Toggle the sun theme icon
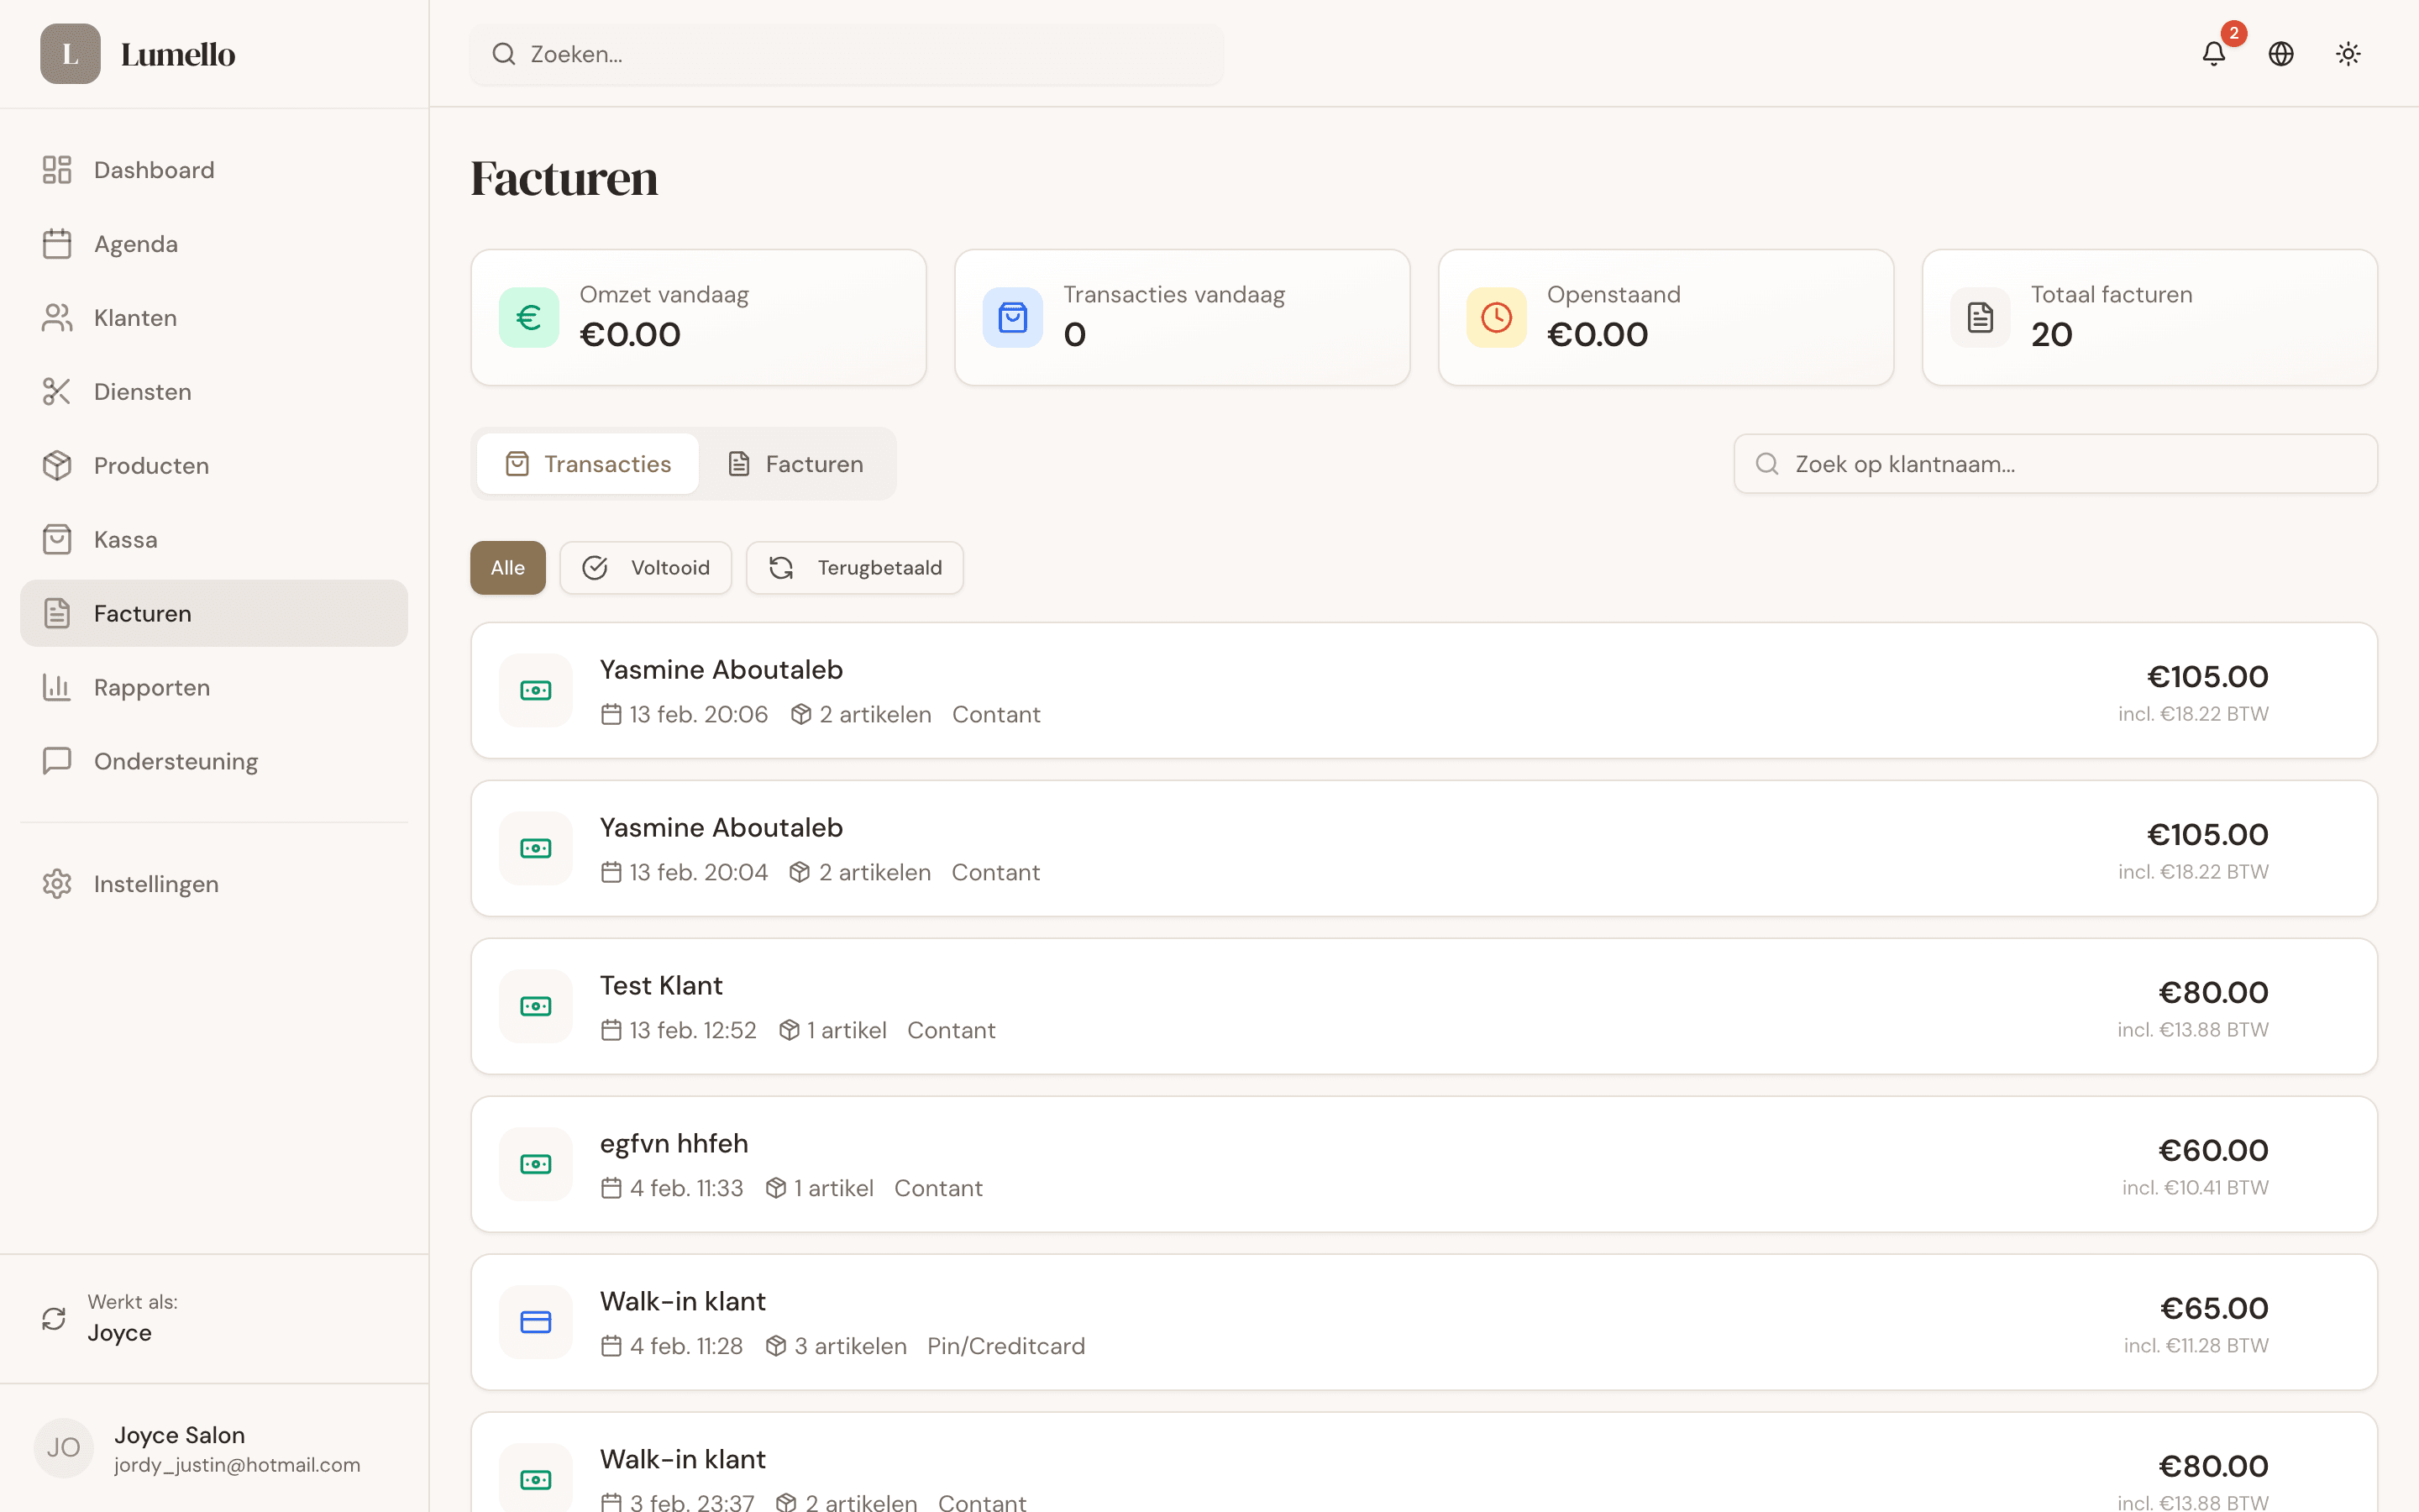This screenshot has height=1512, width=2419. (2348, 54)
